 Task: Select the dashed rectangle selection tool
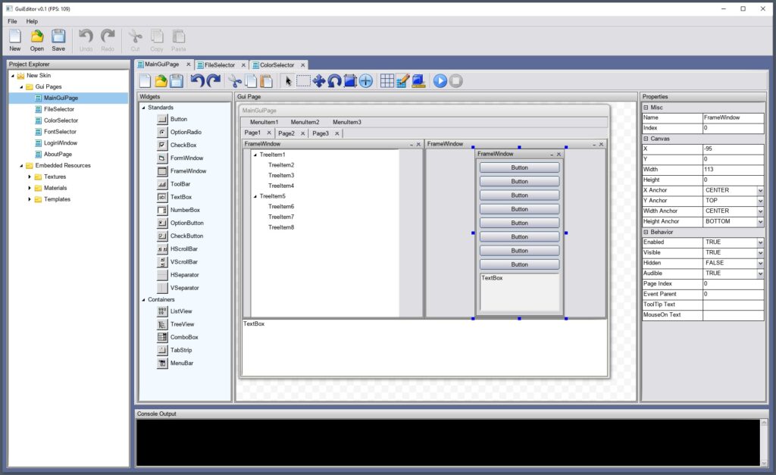point(303,80)
